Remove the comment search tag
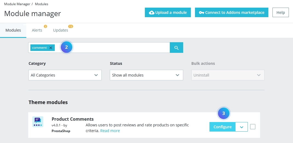Screen dimensions: 293x143 [x=51, y=48]
